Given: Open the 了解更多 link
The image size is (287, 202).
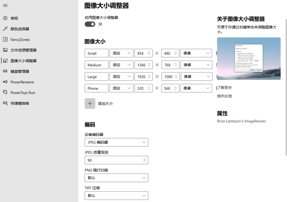Looking at the screenshot, I should (224, 88).
